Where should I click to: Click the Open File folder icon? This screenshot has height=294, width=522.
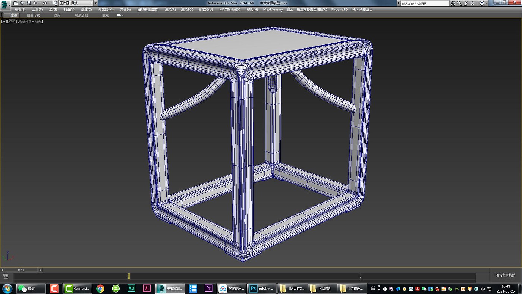[22, 3]
